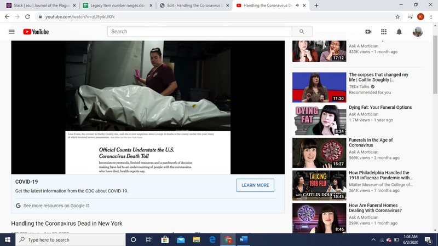Viewport: 438px width, 246px height.
Task: Open the notifications bell
Action: point(400,32)
